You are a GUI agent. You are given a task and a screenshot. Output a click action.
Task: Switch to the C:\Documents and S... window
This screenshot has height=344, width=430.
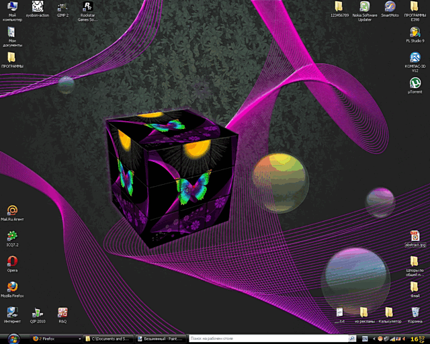pos(109,339)
